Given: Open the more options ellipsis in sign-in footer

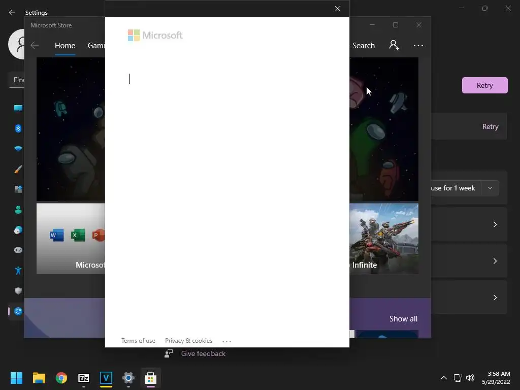Looking at the screenshot, I should pyautogui.click(x=226, y=341).
